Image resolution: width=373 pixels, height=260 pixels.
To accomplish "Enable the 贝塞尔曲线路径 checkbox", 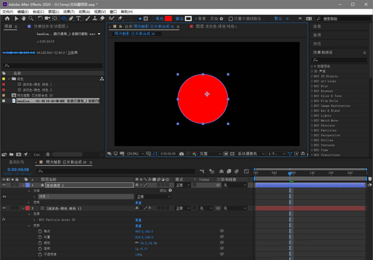I will (231, 19).
